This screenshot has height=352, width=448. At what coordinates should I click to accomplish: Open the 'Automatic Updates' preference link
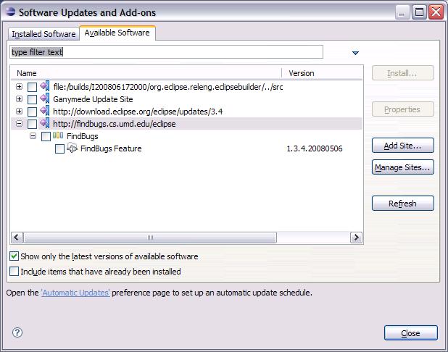(75, 293)
